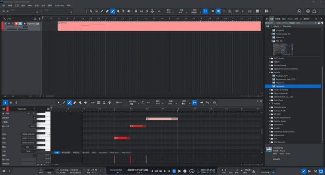This screenshot has height=175, width=325.
Task: Toggle monitor on Pigments track
Action: pos(20,23)
